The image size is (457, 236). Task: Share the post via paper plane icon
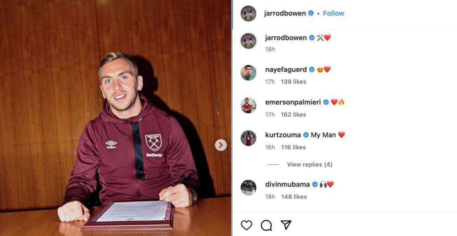point(286,225)
